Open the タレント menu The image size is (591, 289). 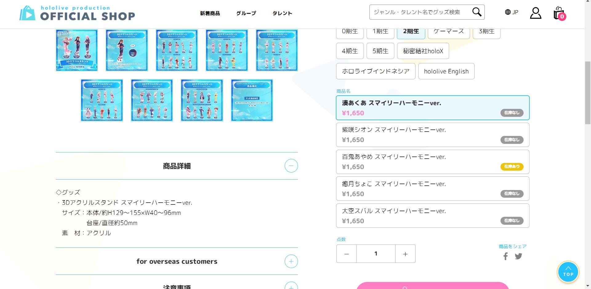pyautogui.click(x=282, y=13)
